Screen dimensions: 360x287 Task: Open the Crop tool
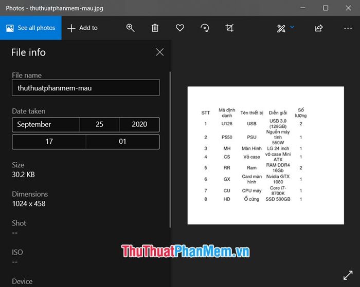coord(230,28)
